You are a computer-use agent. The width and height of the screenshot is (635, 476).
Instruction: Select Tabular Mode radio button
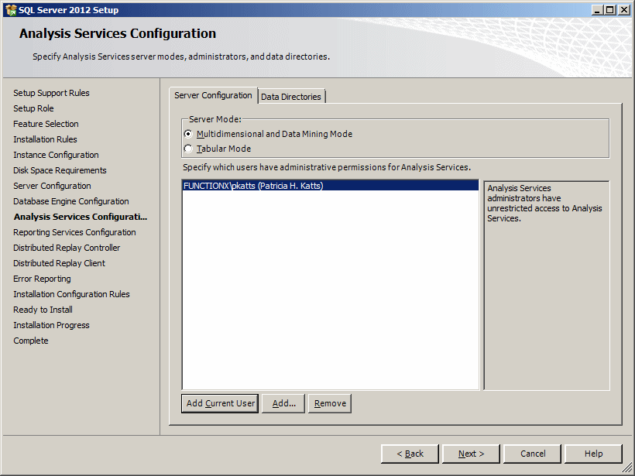pos(188,149)
